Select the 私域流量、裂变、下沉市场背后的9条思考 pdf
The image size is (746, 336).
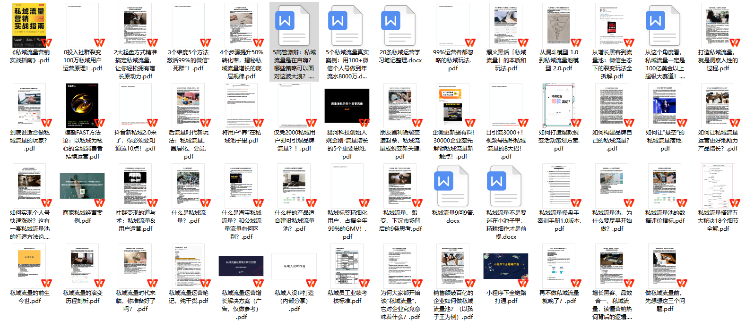coord(400,185)
